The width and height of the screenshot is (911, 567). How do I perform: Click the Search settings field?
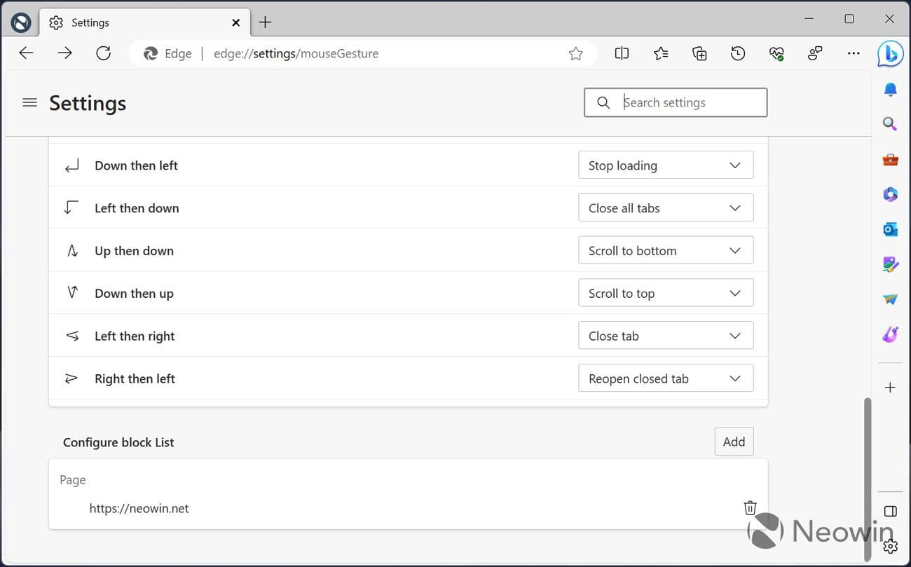point(683,102)
